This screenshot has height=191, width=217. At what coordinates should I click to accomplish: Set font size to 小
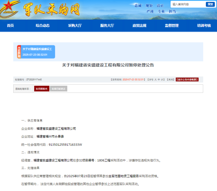[x=162, y=80]
